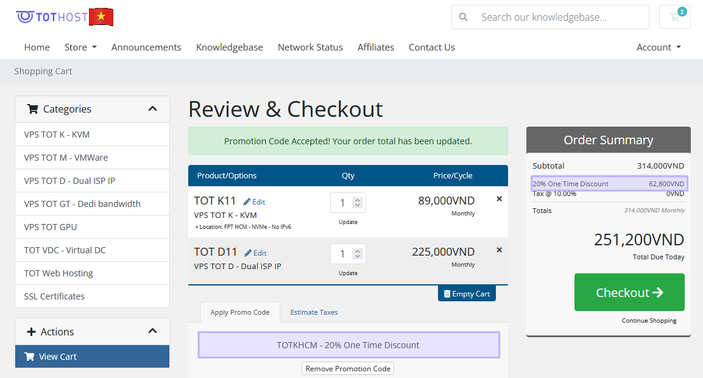Screen dimensions: 703x378
Task: Select VPS TOT GPU category
Action: coord(51,227)
